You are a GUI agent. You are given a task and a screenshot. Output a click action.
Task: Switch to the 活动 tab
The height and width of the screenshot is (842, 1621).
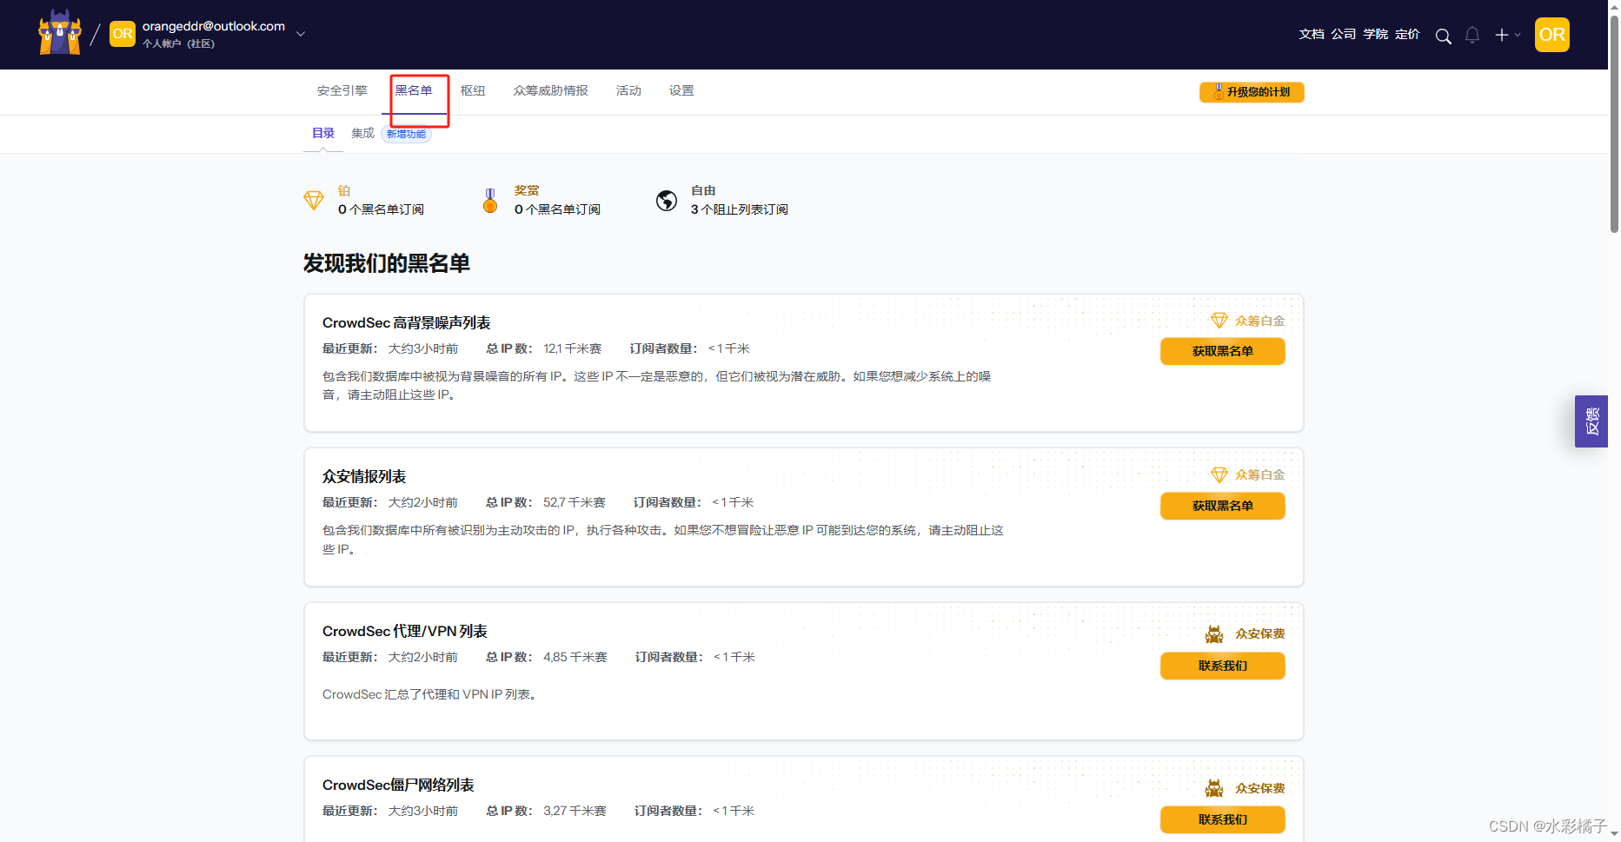point(628,90)
